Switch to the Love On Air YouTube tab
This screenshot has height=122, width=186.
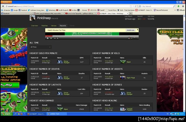click(80, 14)
